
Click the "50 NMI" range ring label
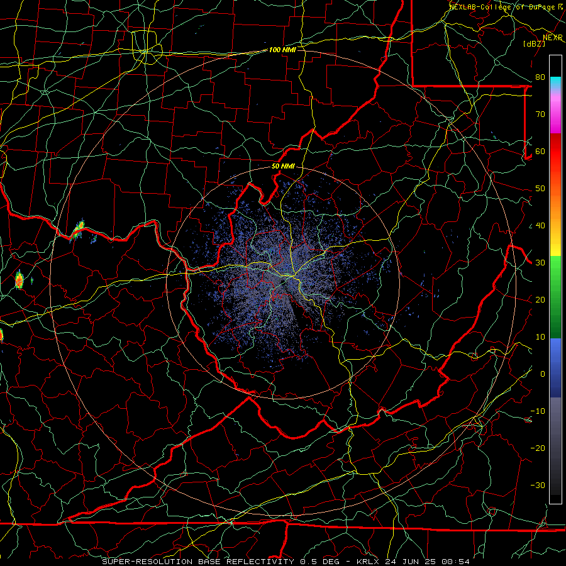[283, 167]
